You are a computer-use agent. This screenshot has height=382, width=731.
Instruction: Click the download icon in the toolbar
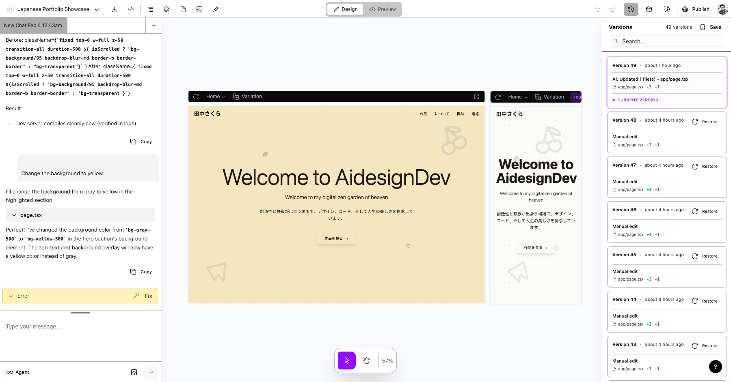115,9
